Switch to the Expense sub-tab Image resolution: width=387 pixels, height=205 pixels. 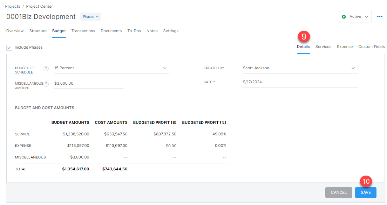click(345, 47)
